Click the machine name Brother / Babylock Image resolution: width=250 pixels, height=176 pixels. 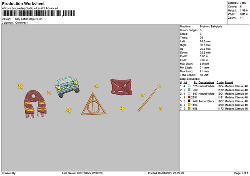click(x=211, y=27)
